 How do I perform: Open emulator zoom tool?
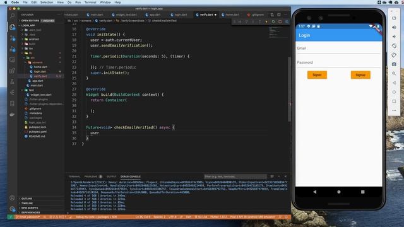pyautogui.click(x=394, y=74)
